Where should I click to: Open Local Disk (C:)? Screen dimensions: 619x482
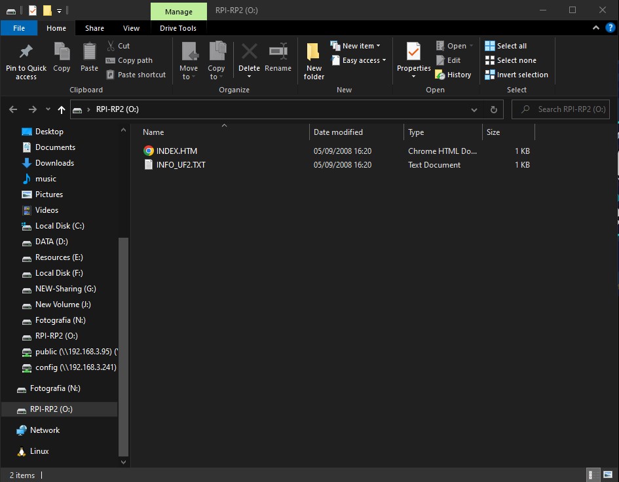60,226
